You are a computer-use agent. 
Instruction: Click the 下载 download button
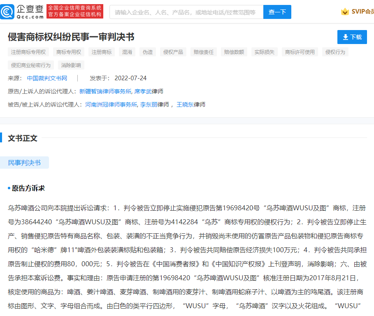pyautogui.click(x=352, y=37)
